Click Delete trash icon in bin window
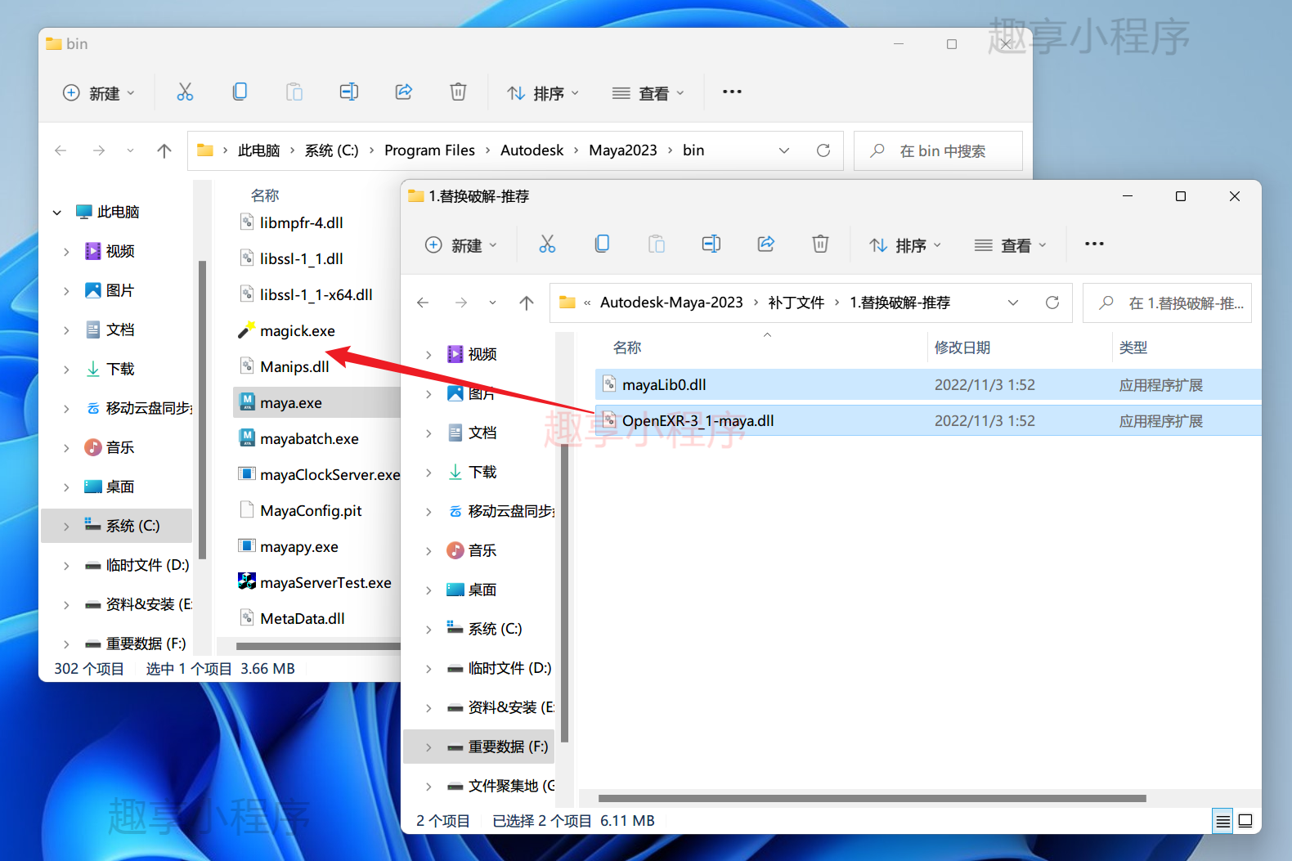Image resolution: width=1292 pixels, height=861 pixels. coord(459,92)
